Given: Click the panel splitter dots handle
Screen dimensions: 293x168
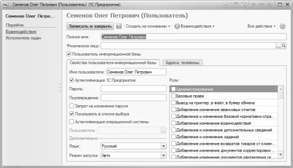Looking at the screenshot, I should pos(60,88).
